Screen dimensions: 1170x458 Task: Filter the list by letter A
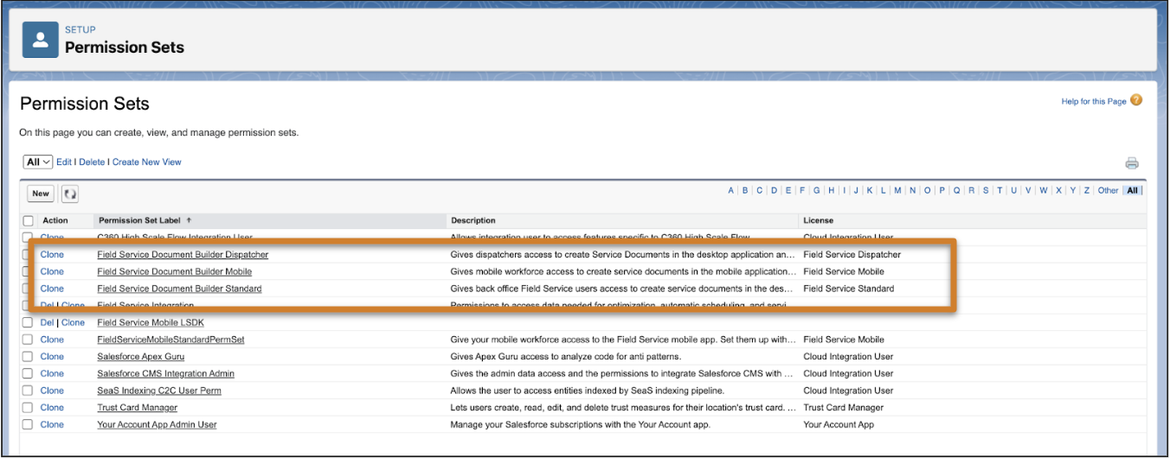(x=731, y=190)
